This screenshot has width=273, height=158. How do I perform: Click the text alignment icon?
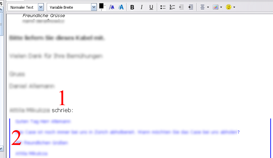pyautogui.click(x=202, y=7)
